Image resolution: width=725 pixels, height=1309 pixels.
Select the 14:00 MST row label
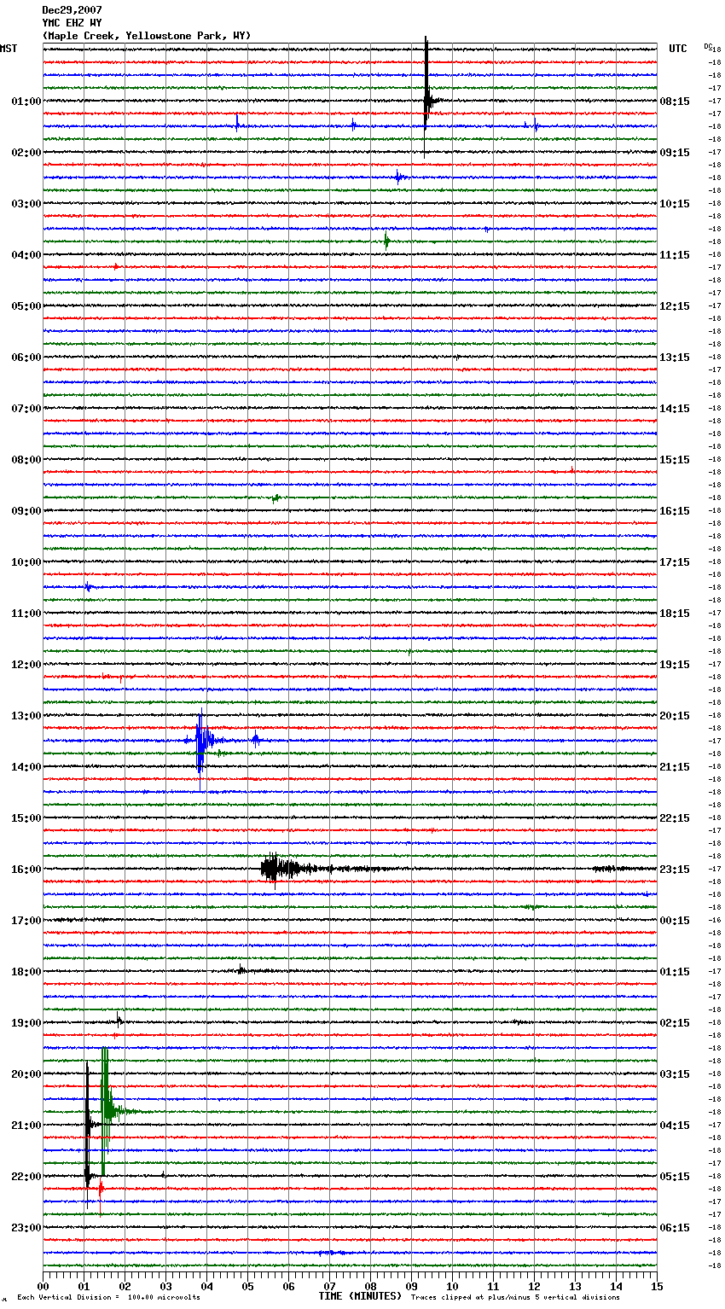coord(26,767)
